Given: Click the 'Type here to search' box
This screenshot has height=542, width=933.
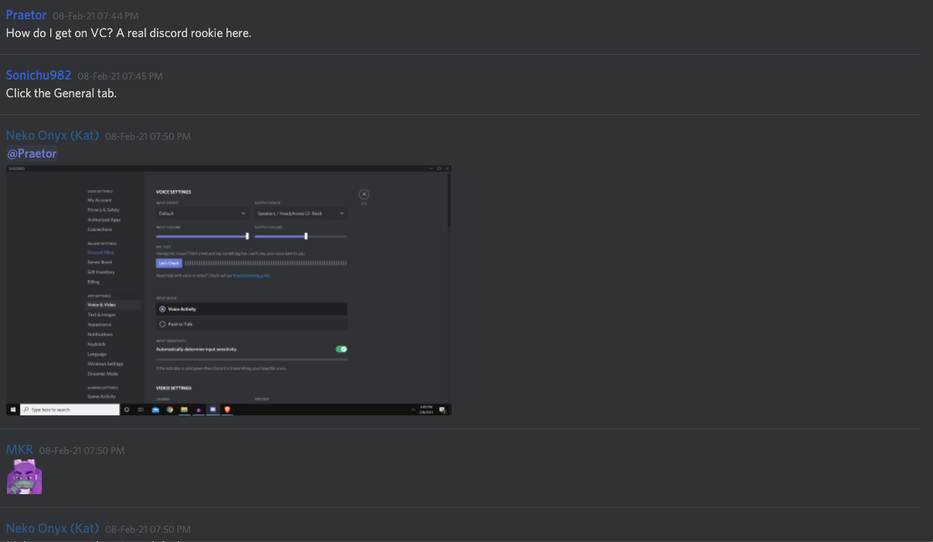Looking at the screenshot, I should click(x=70, y=409).
